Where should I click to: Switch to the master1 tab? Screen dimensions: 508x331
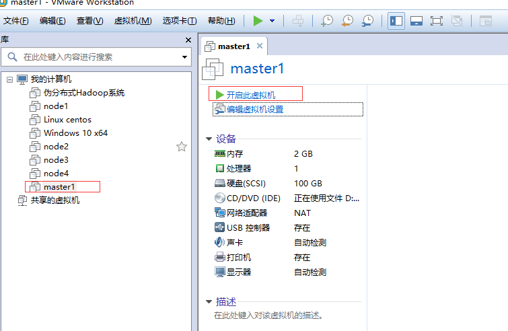tap(234, 46)
